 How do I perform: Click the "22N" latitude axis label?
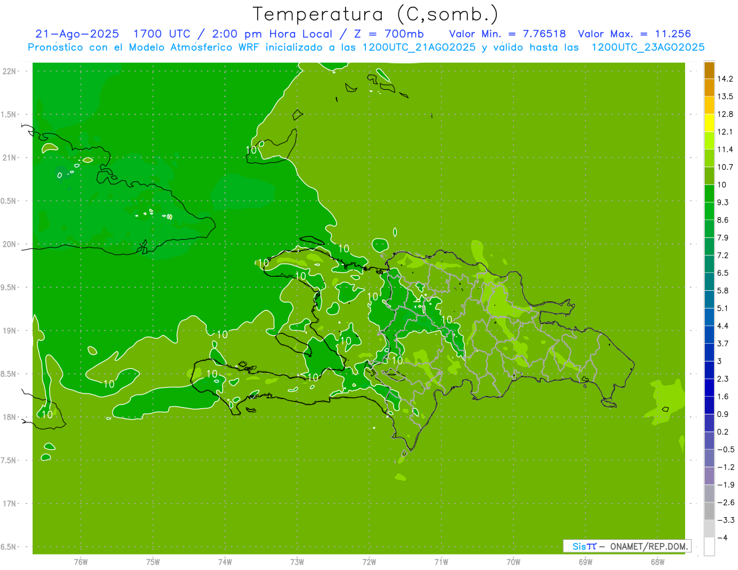10,71
